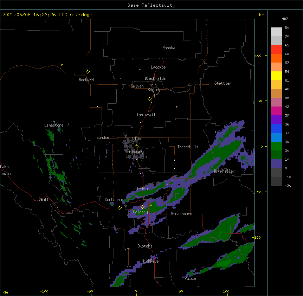The height and width of the screenshot is (296, 303).
Task: Click the Base_Reflectivity title text
Action: (x=151, y=5)
